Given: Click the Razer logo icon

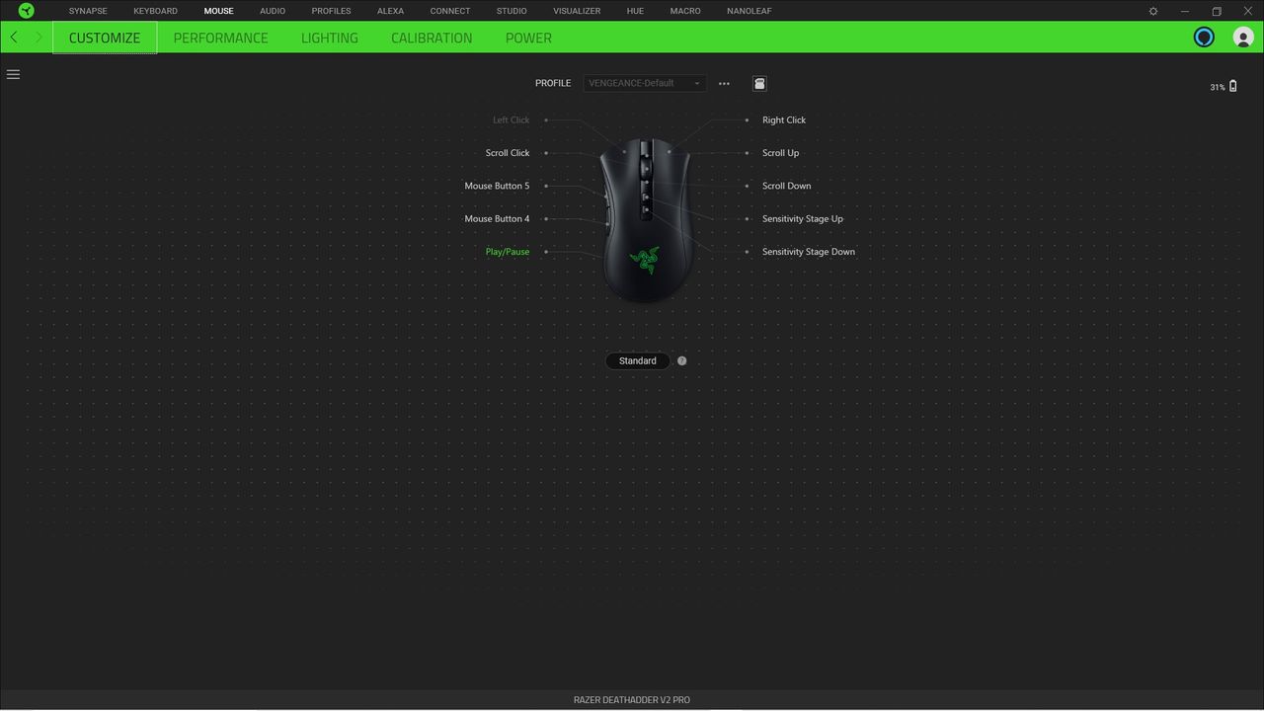Looking at the screenshot, I should [26, 11].
